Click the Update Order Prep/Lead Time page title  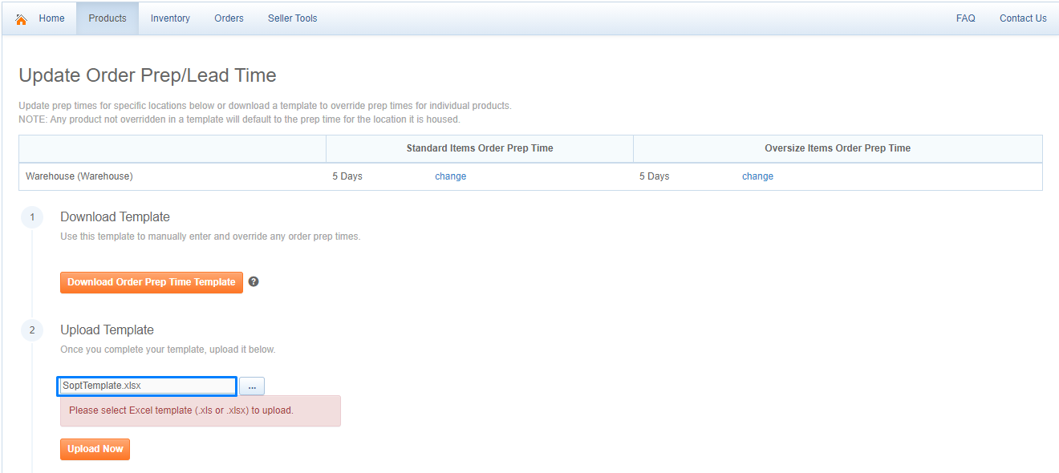[x=148, y=75]
